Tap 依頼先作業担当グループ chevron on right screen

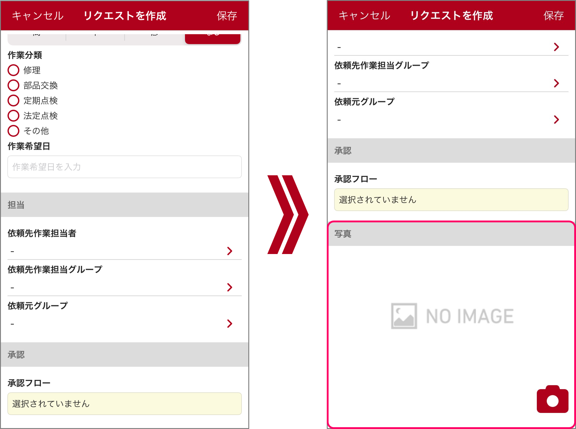click(556, 83)
